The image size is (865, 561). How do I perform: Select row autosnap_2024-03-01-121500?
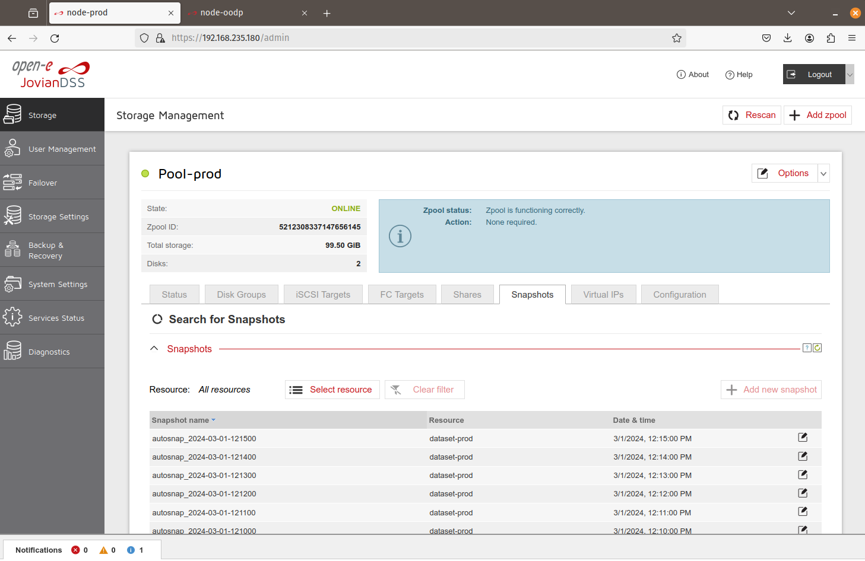tap(486, 438)
